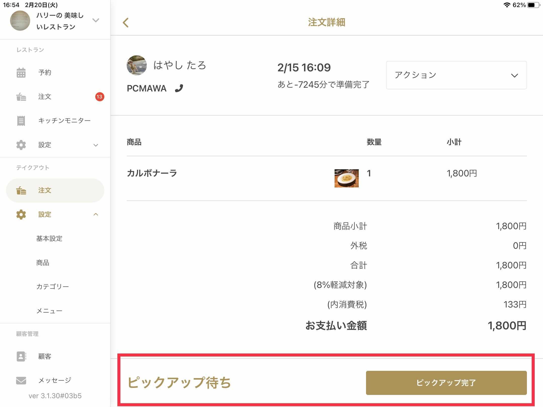Screen dimensions: 543x407
Task: Click the メッセージ envelope icon
Action: coord(21,380)
